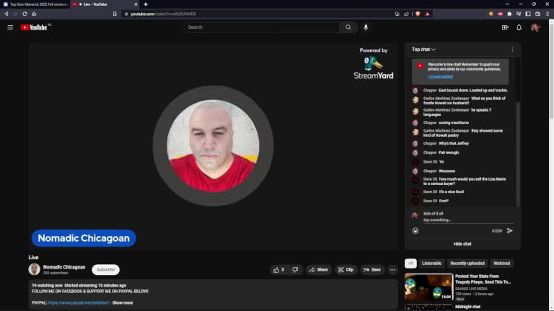Click the page vertical scrollbar
The image size is (554, 311).
551,71
